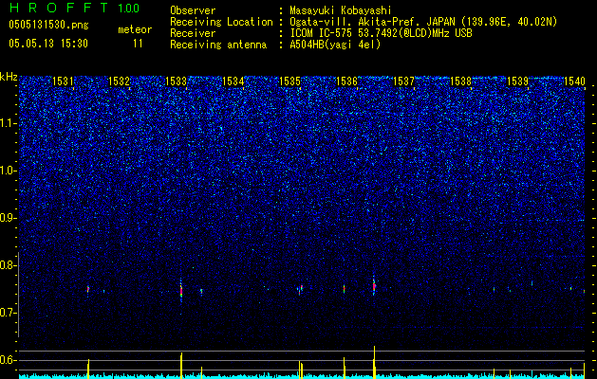Screen dimensions: 597x379
Task: Click the 1535 time marker
Action: click(289, 81)
